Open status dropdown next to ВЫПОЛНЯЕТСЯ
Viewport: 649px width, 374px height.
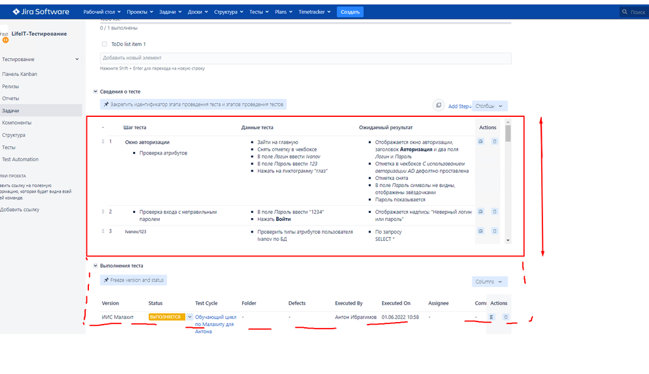coord(190,317)
